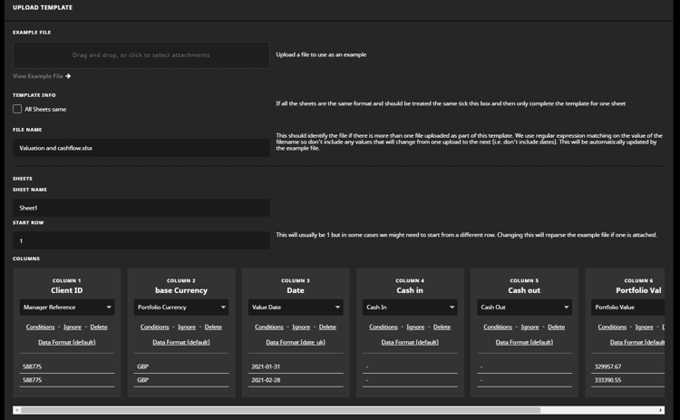Delete the base Currency column
This screenshot has width=680, height=420.
[213, 327]
